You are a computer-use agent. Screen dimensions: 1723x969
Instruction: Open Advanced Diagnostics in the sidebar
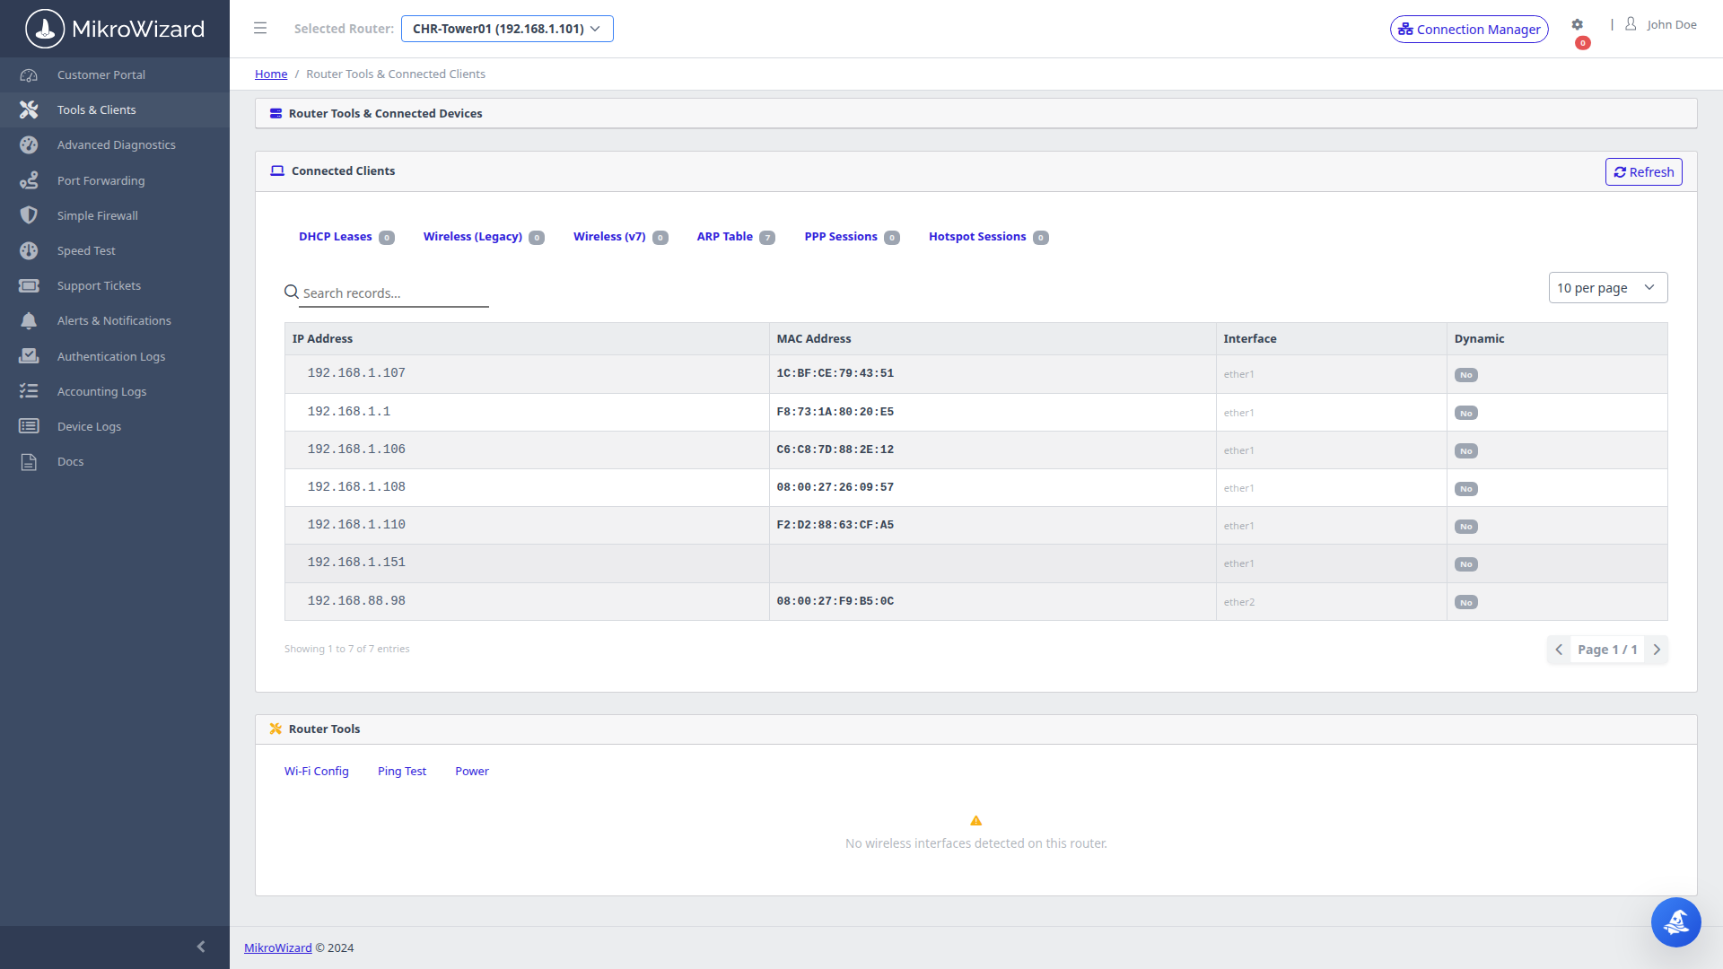tap(115, 145)
